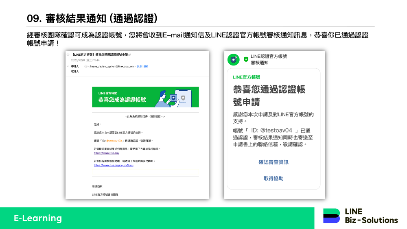Image resolution: width=407 pixels, height=229 pixels.
Task: Click the 恭喜您通過認證帳號申請 message heading
Action: [x=269, y=95]
